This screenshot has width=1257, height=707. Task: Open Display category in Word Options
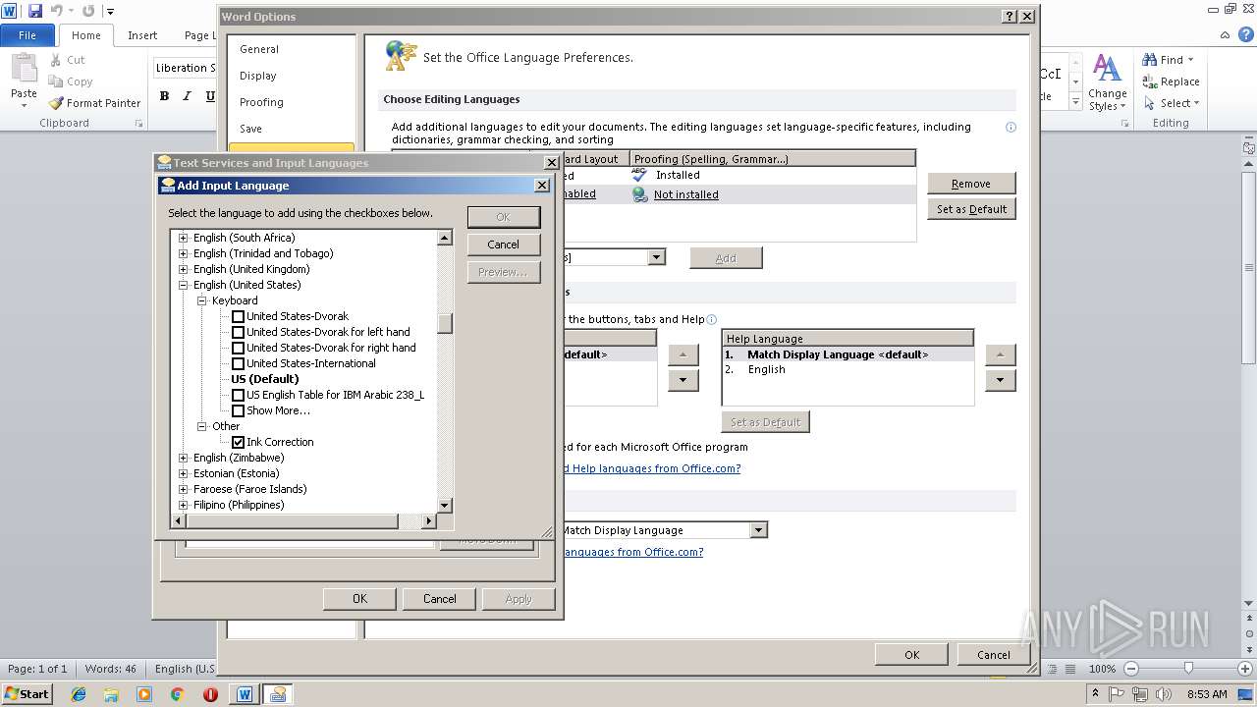coord(291,76)
